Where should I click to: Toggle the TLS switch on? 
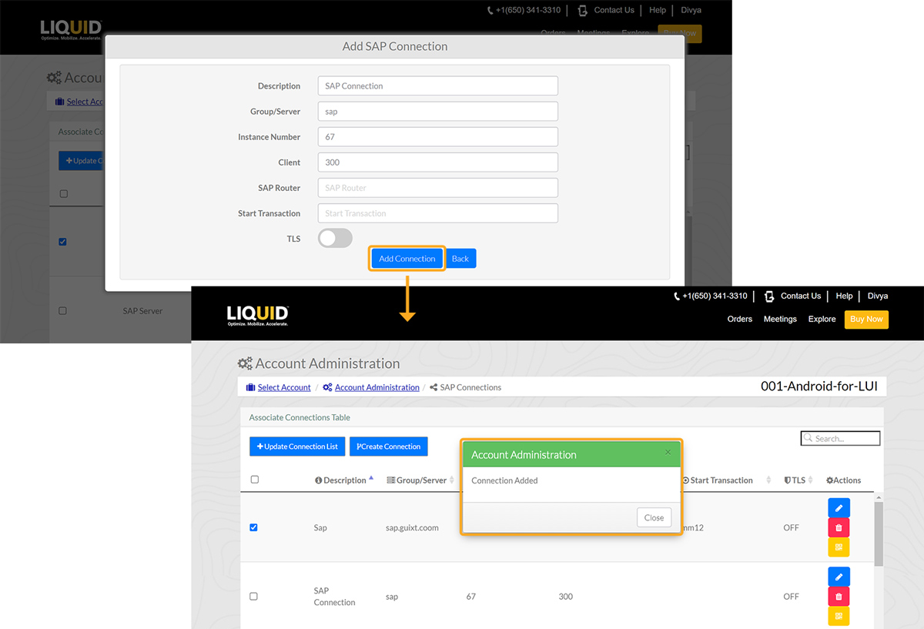335,239
